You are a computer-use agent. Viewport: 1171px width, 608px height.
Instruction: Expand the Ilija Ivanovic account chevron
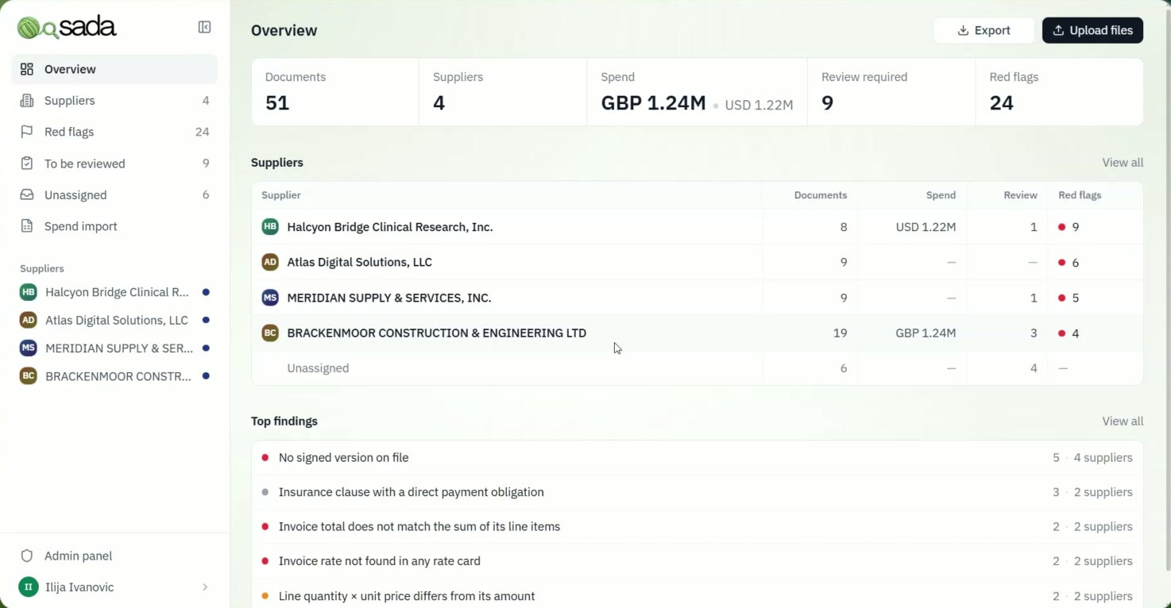coord(205,587)
